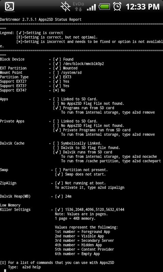Click the Low Memory Killer values line
Screen dimensions: 163x272
[95, 210]
